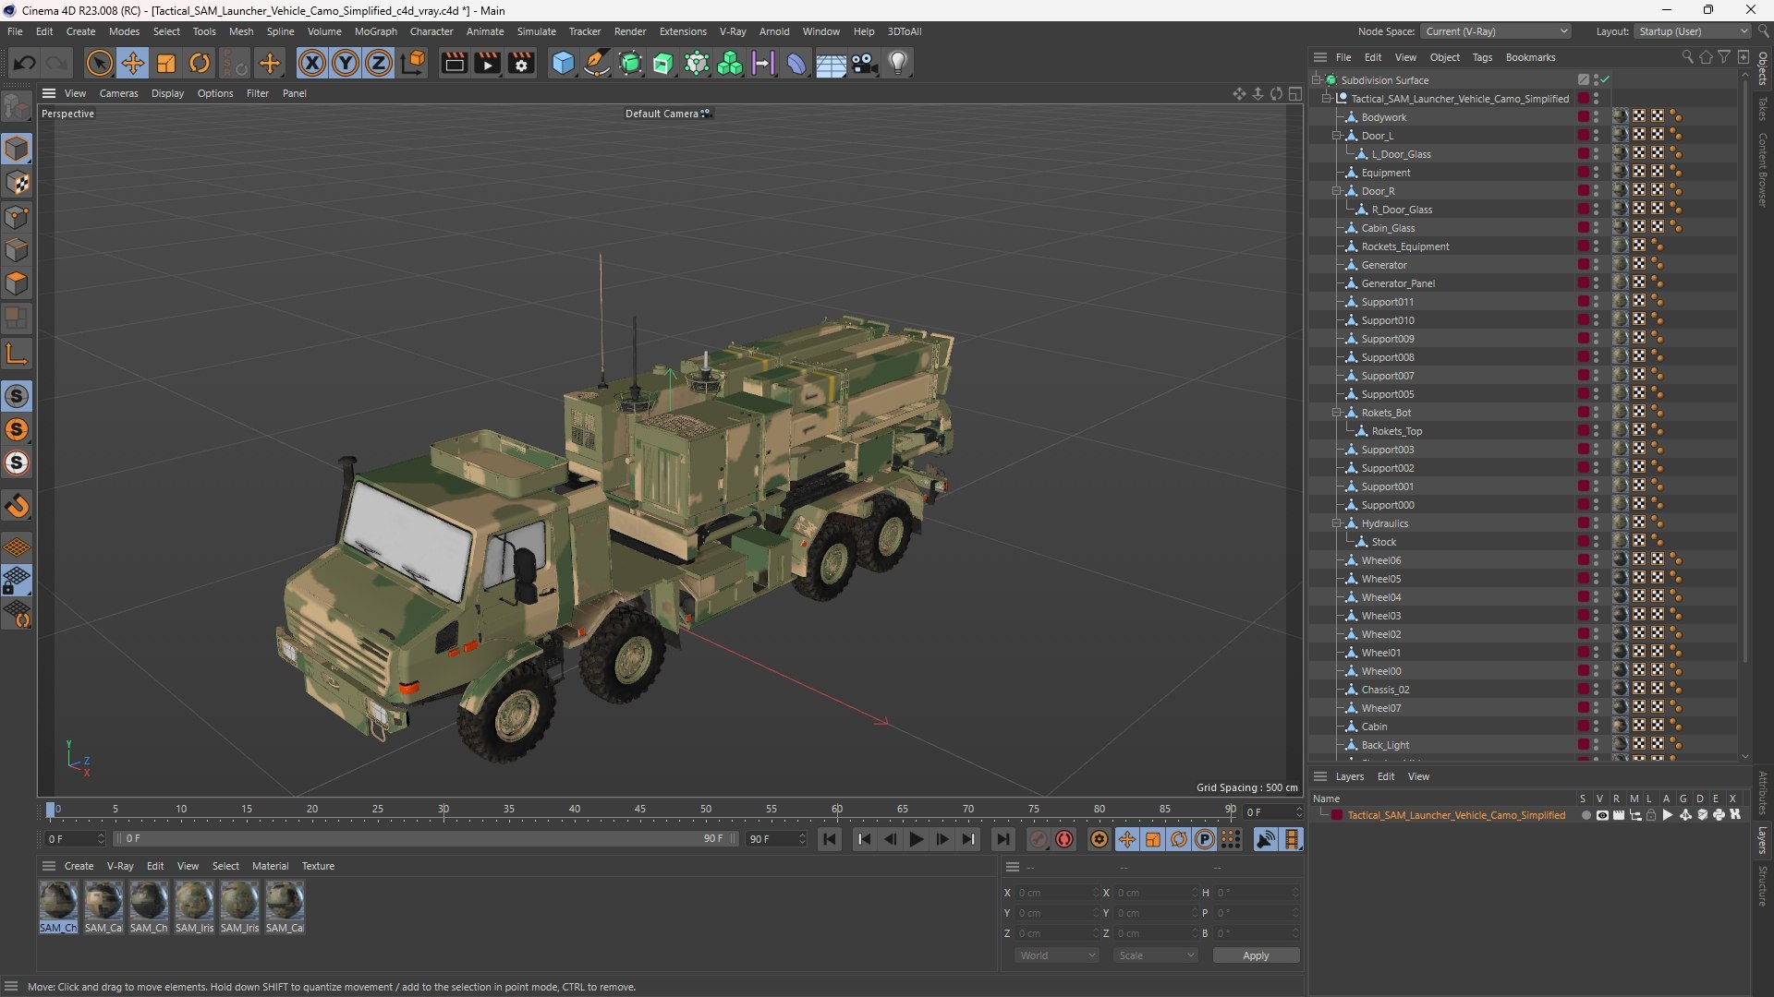Screen dimensions: 1774x997
Task: Toggle layer solo dot in Layers panel
Action: click(1586, 815)
